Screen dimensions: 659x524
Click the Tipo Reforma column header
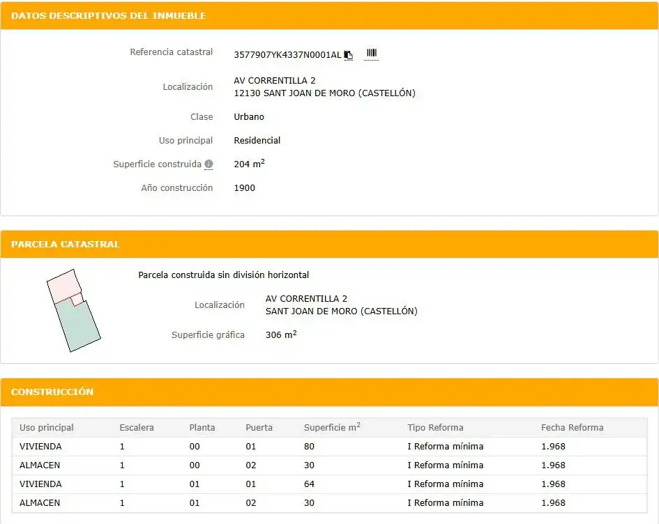tap(435, 427)
